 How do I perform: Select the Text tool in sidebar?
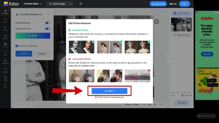point(5,53)
